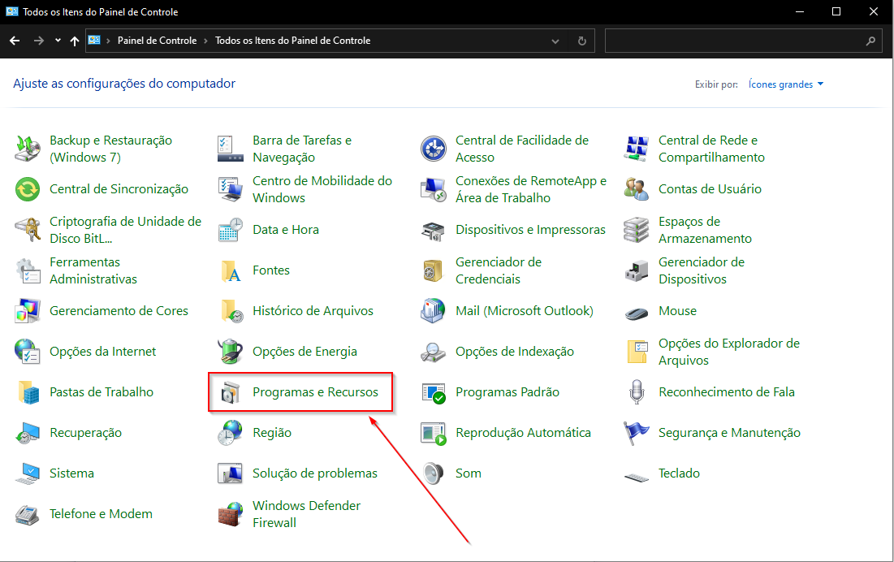
Task: Click Gerenciador de Credenciais safe icon
Action: 434,270
